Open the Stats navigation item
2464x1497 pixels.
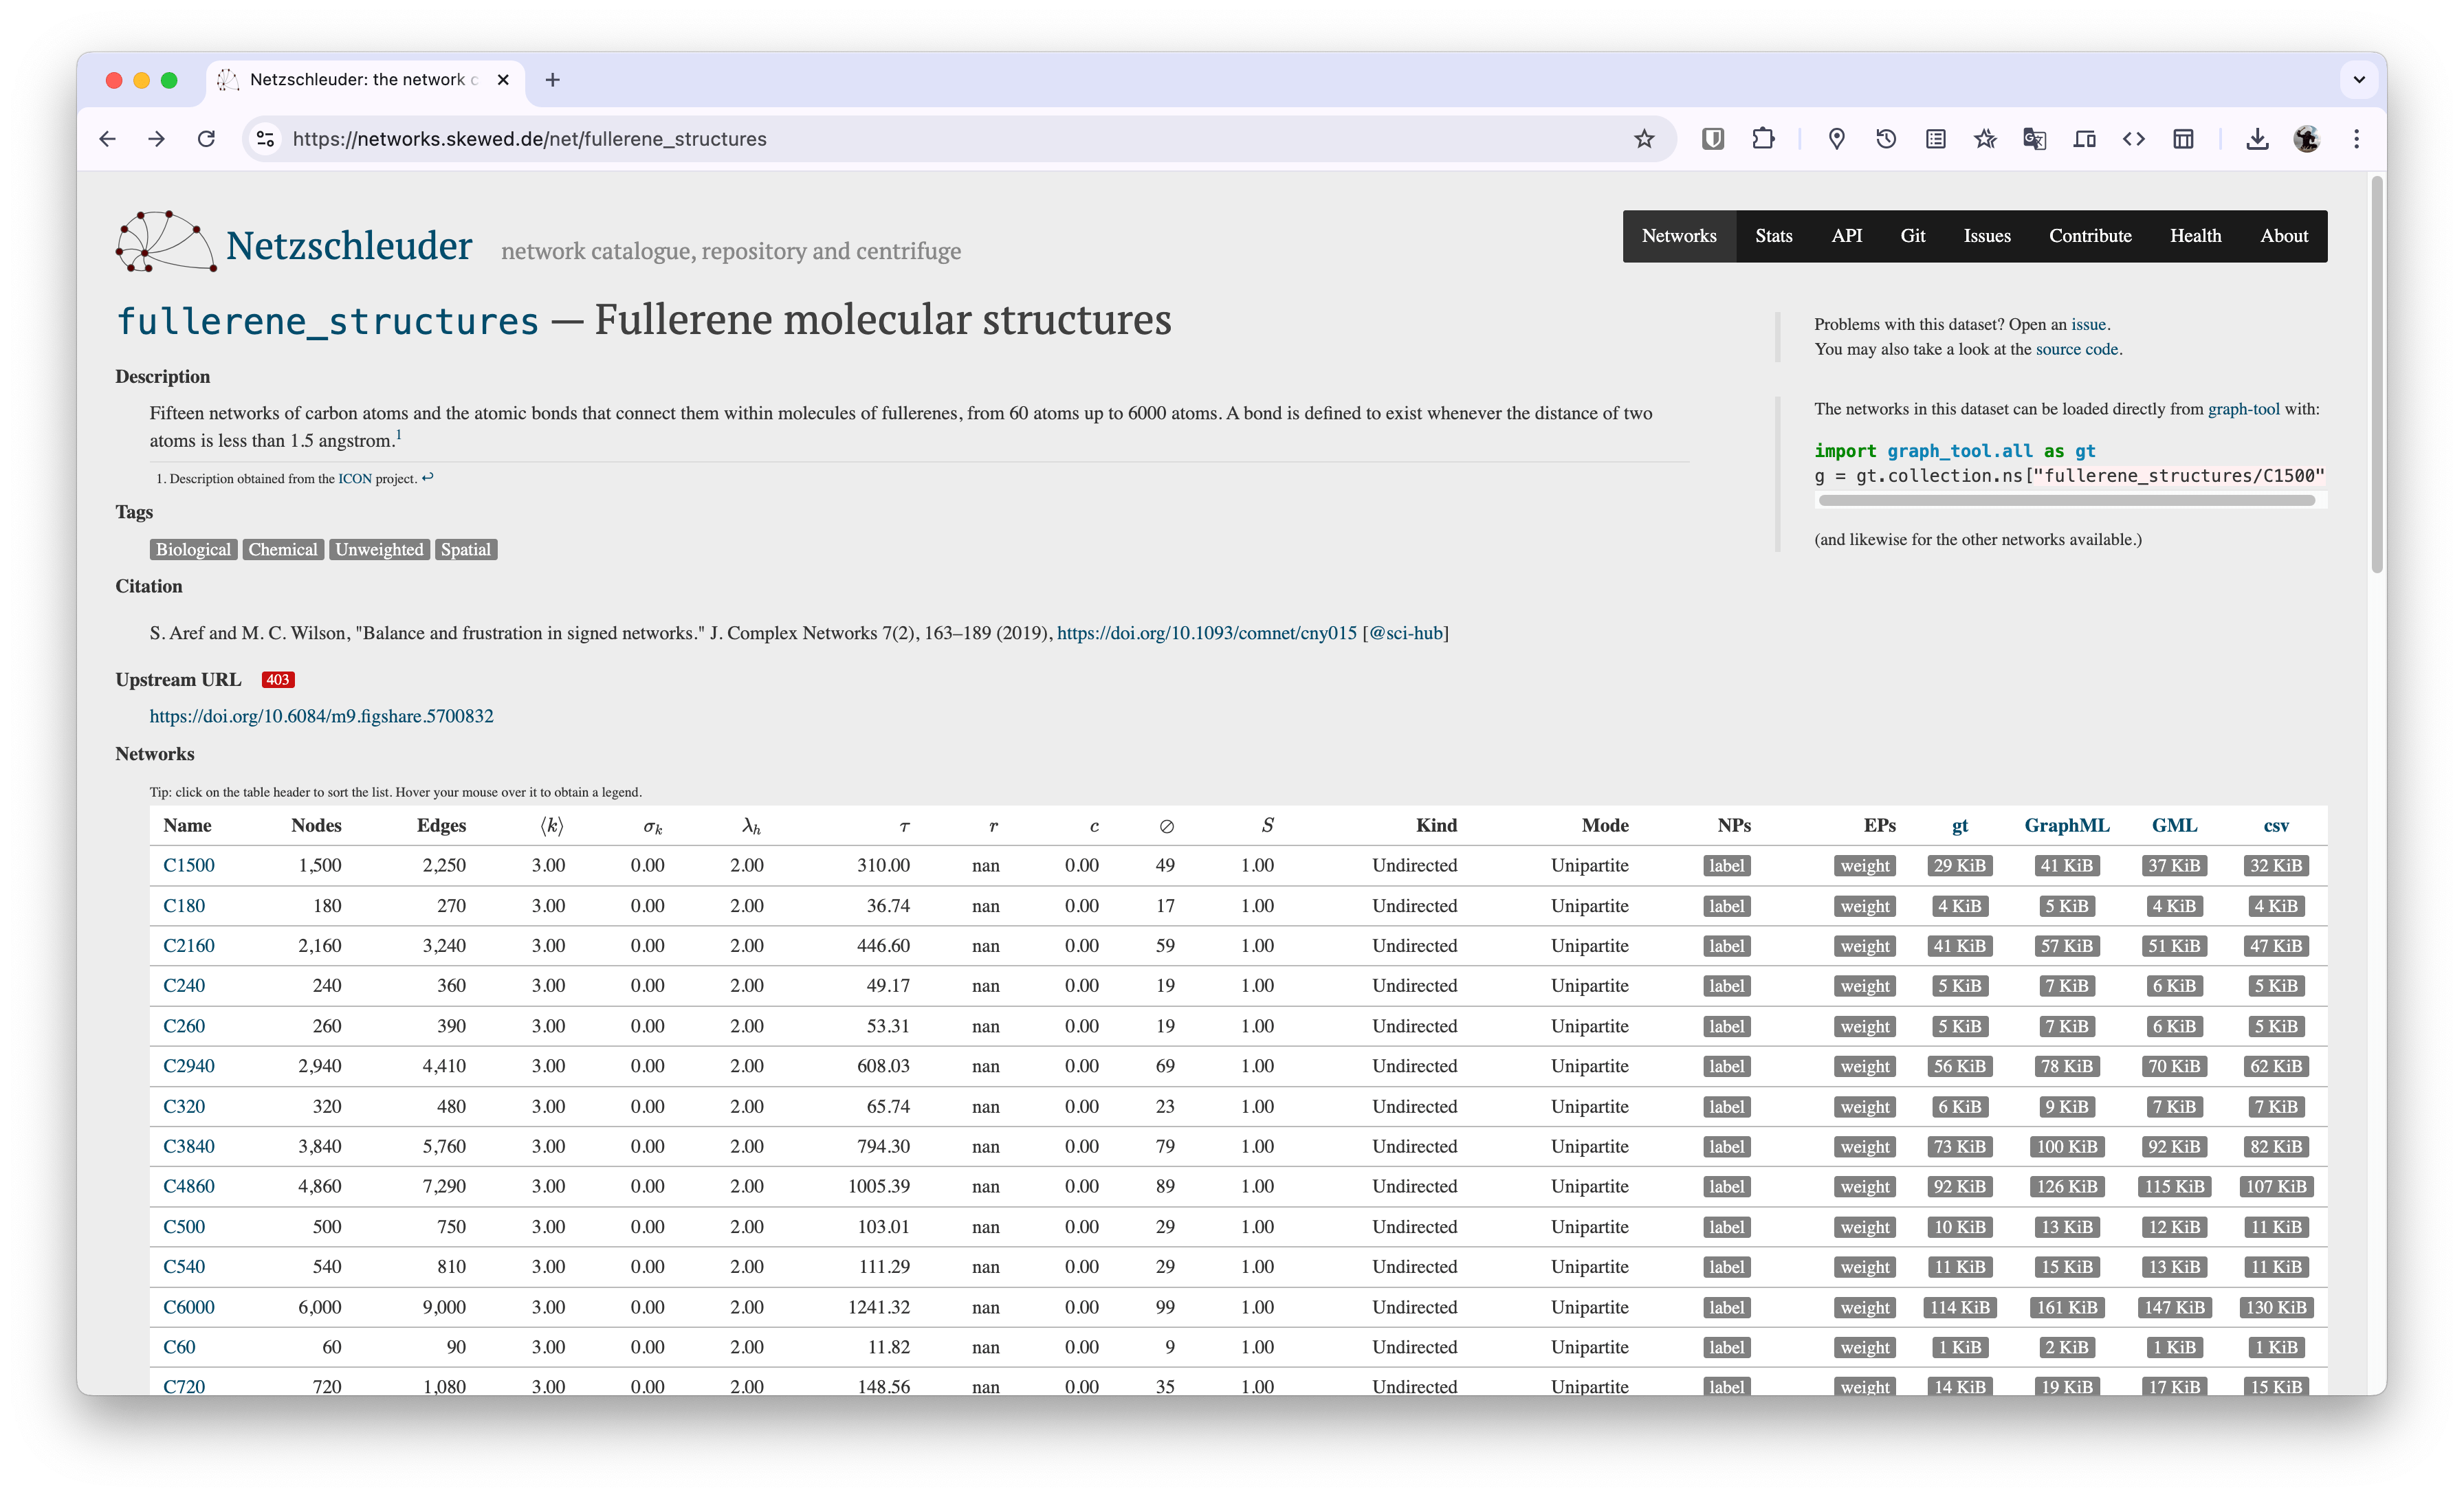[x=1773, y=236]
